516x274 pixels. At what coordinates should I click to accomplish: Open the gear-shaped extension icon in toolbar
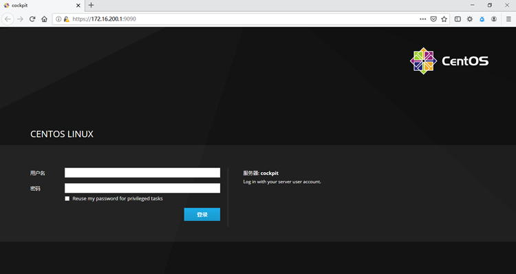click(x=470, y=19)
